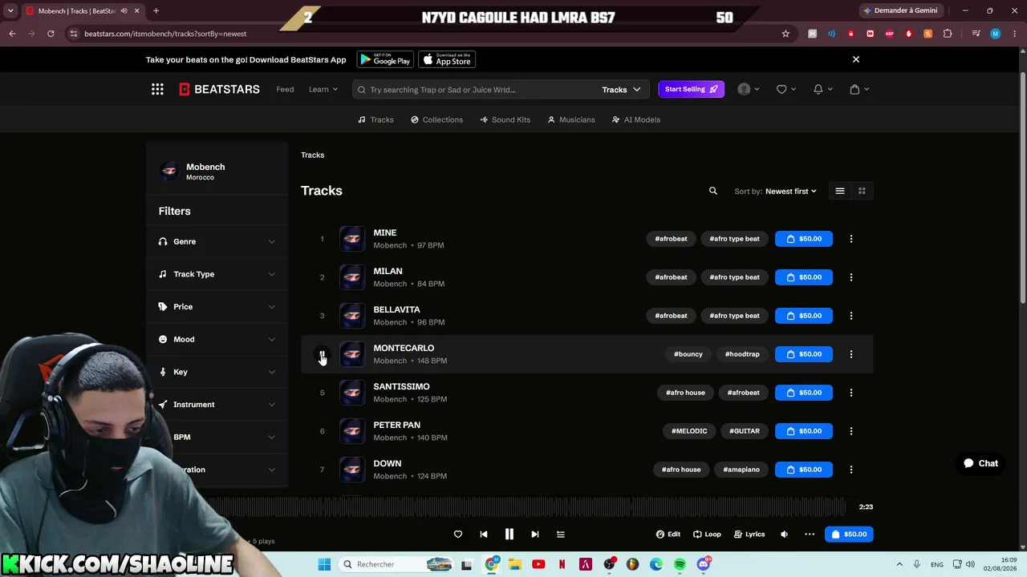Open the Learn dropdown menu
1027x577 pixels.
coord(323,89)
